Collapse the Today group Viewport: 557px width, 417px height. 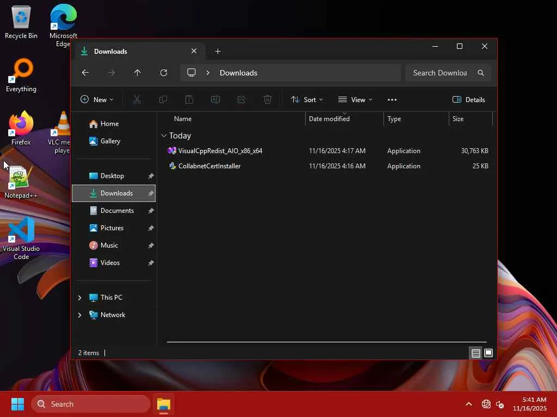(x=164, y=135)
